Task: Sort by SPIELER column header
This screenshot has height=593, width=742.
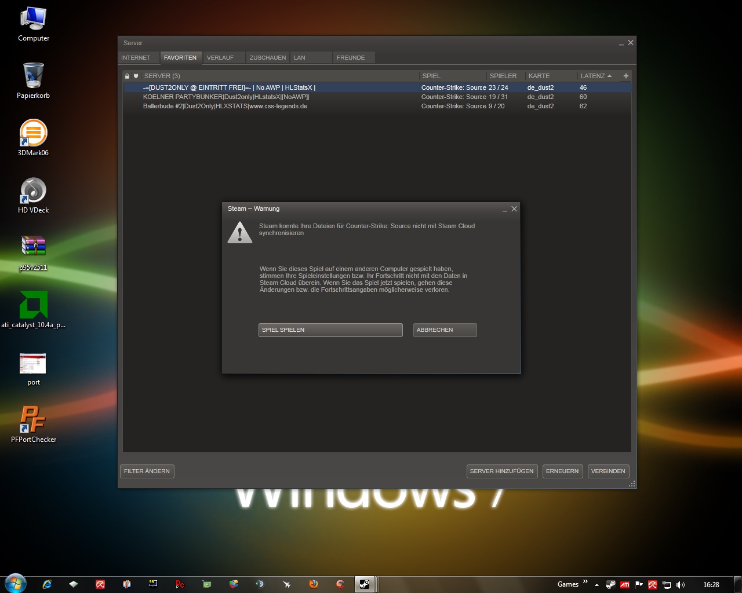Action: 506,76
